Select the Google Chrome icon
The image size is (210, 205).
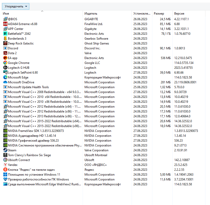coord(5,63)
